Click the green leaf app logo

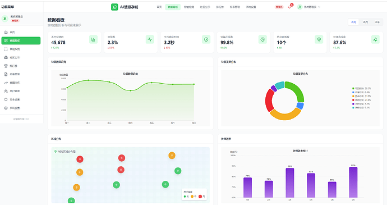point(114,7)
